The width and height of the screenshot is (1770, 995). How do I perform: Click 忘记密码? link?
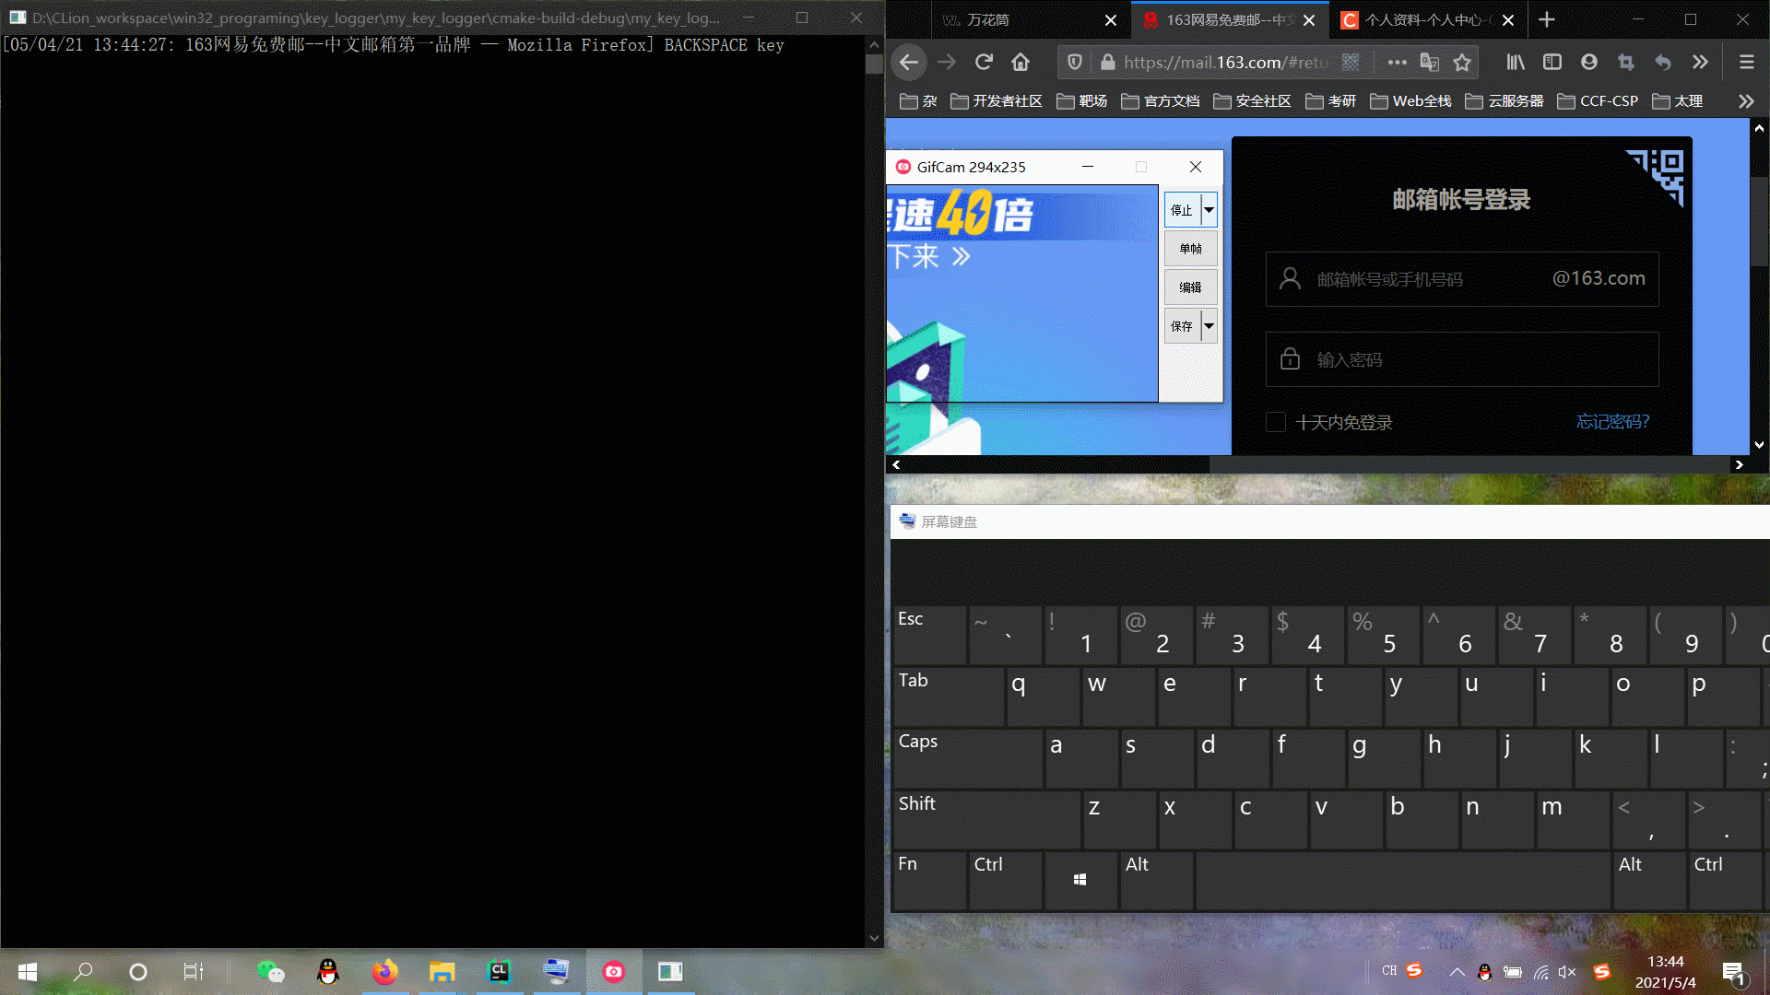tap(1612, 422)
